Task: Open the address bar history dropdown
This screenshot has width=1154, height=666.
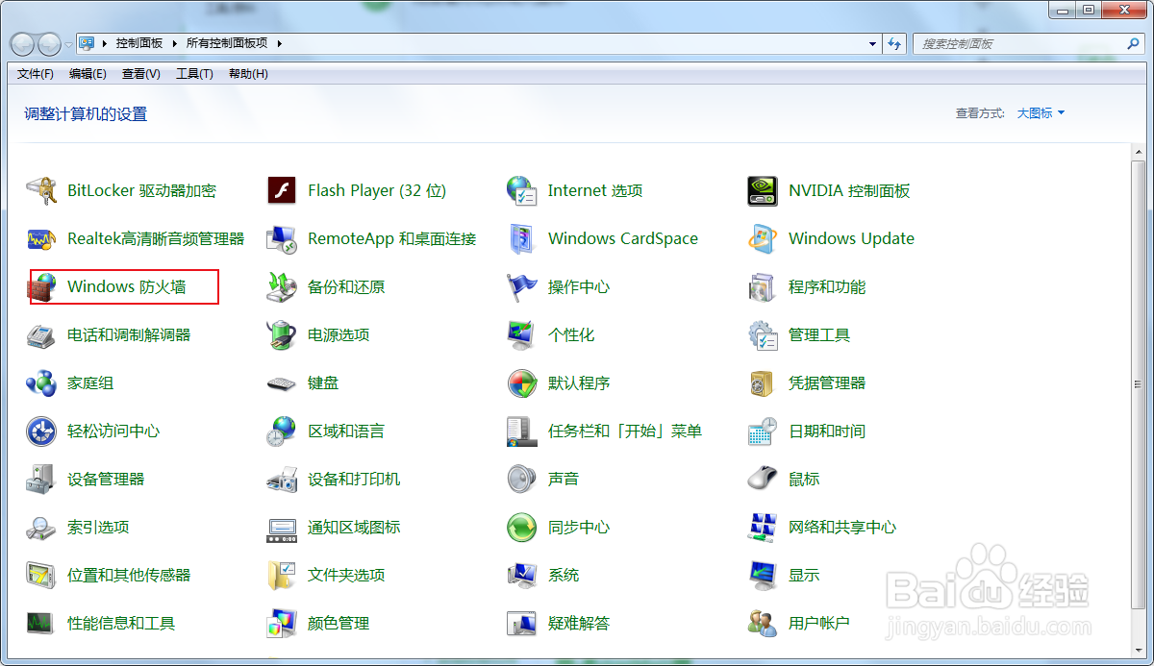Action: pyautogui.click(x=871, y=43)
